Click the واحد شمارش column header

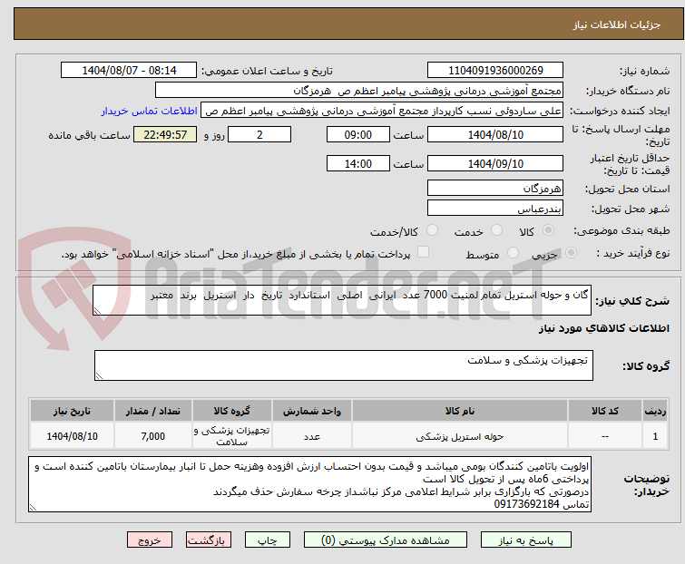tap(312, 411)
